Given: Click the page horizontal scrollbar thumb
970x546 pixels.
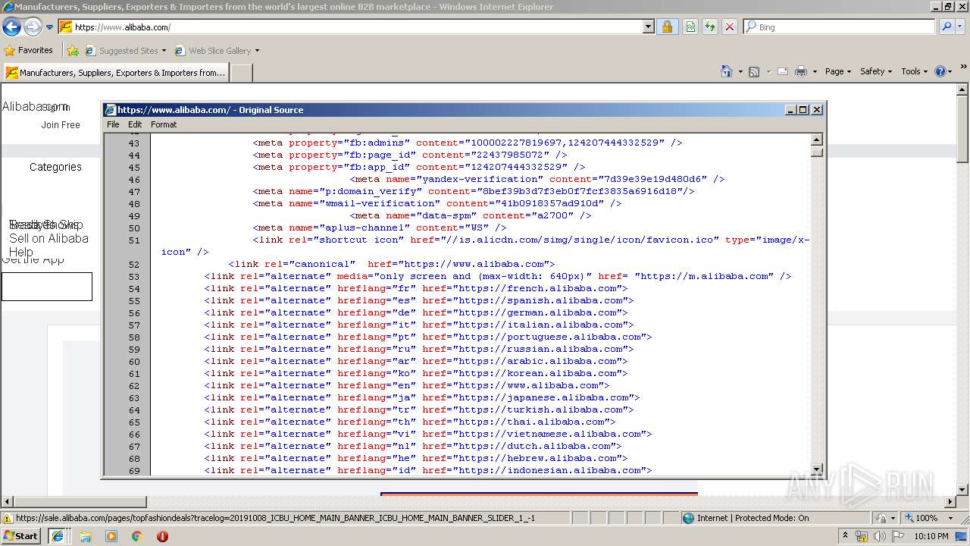Looking at the screenshot, I should [80, 502].
